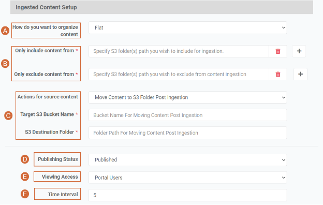
Task: Click the orange F annotation marker
Action: pos(25,194)
